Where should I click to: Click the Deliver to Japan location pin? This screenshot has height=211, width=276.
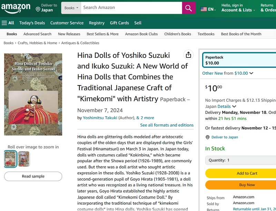[x=38, y=8]
